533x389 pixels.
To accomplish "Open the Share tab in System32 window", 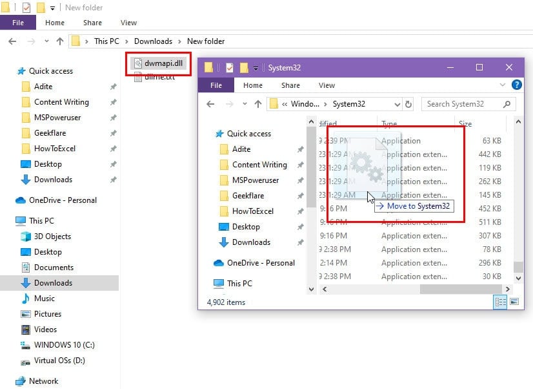I will [290, 85].
